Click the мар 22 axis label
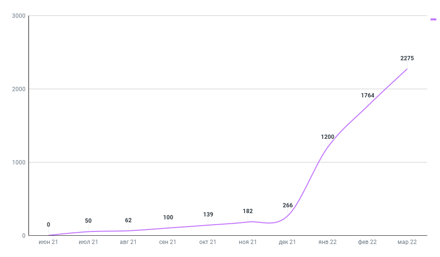The image size is (440, 257). point(407,242)
